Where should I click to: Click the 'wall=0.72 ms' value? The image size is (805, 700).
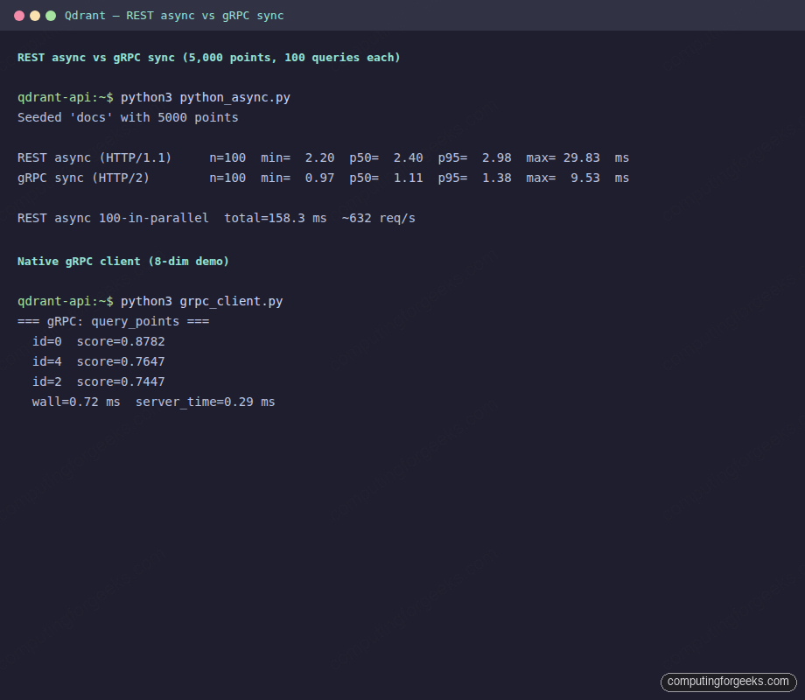coord(76,402)
